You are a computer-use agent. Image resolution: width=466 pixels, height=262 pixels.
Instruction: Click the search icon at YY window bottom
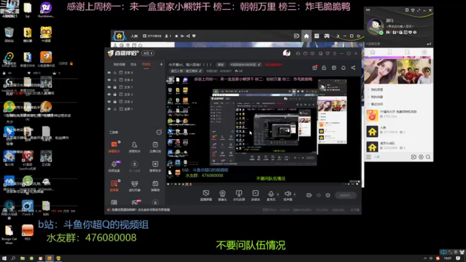428,157
